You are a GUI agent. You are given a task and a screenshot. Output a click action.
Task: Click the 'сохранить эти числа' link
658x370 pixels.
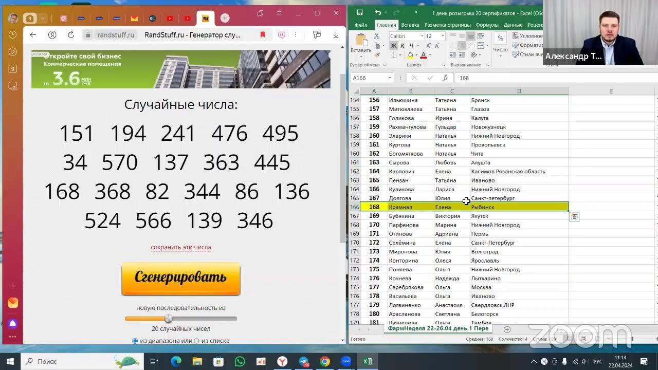[x=181, y=247]
